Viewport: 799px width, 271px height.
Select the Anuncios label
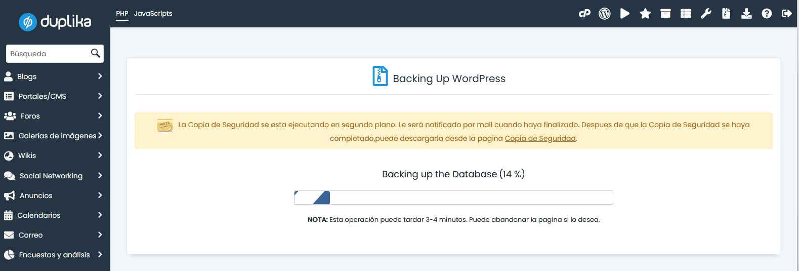[36, 196]
